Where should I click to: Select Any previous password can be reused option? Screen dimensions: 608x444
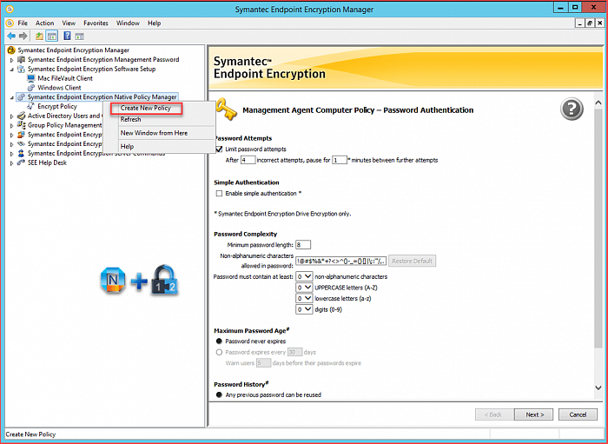[x=219, y=394]
